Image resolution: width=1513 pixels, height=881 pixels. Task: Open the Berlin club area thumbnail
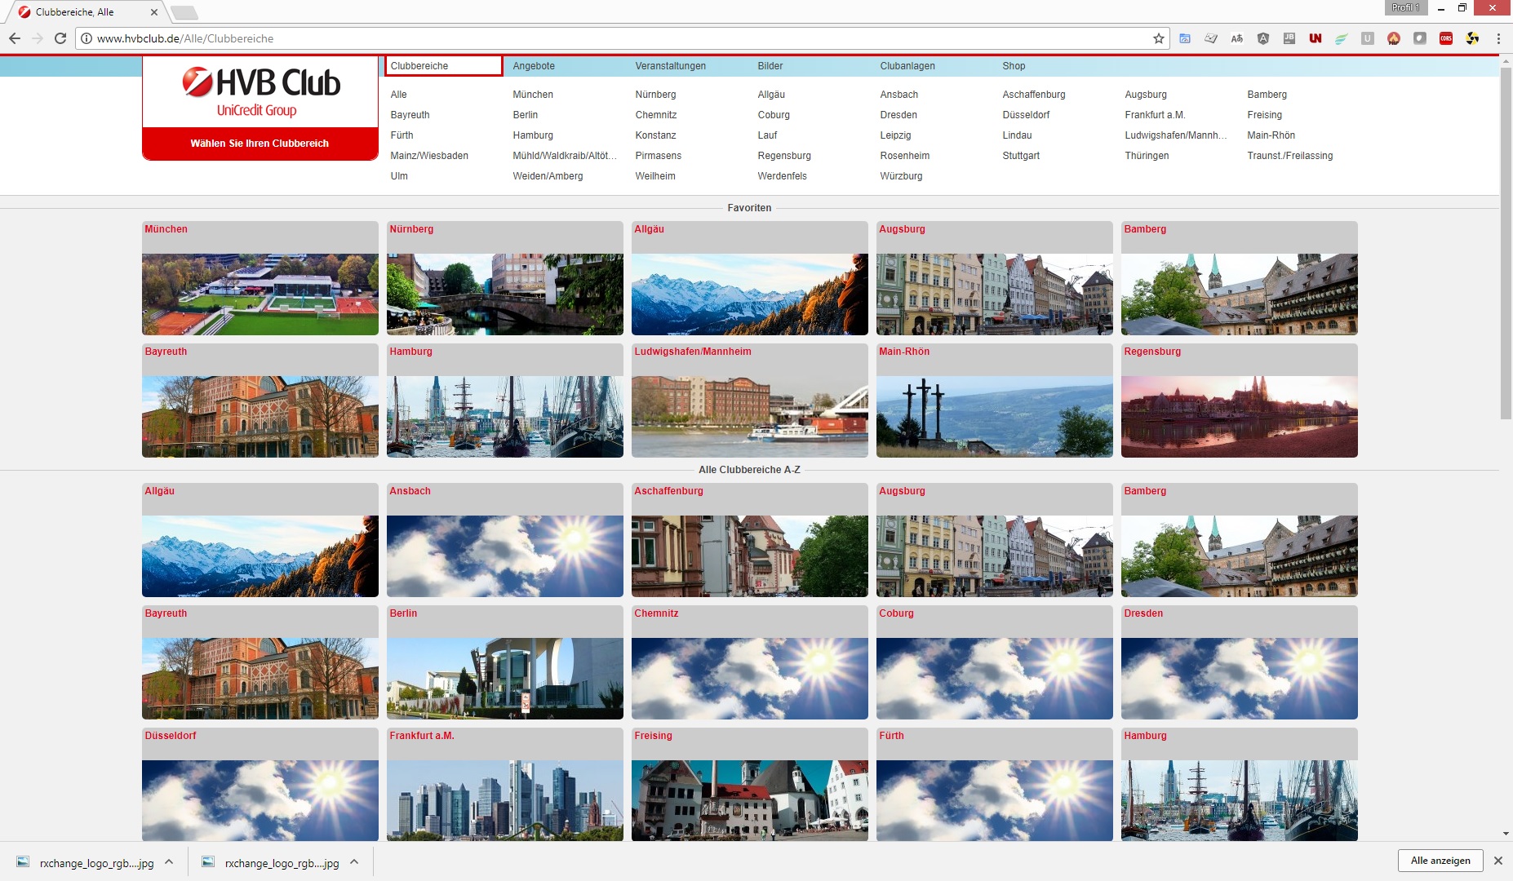coord(505,662)
